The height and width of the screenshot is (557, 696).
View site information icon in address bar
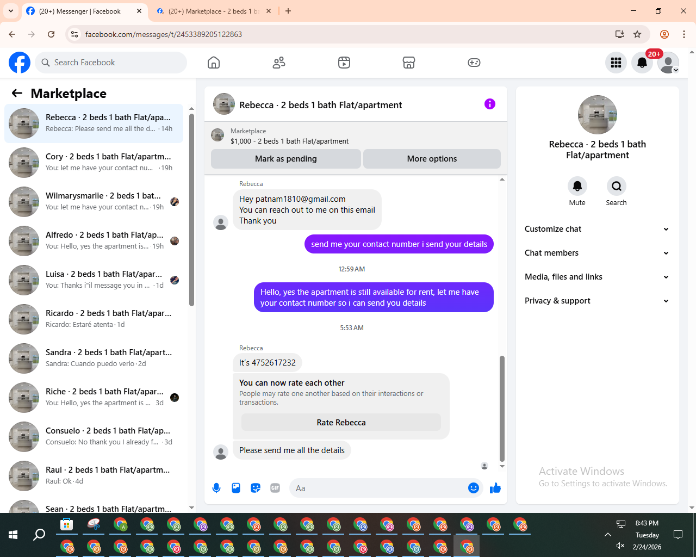tap(74, 34)
